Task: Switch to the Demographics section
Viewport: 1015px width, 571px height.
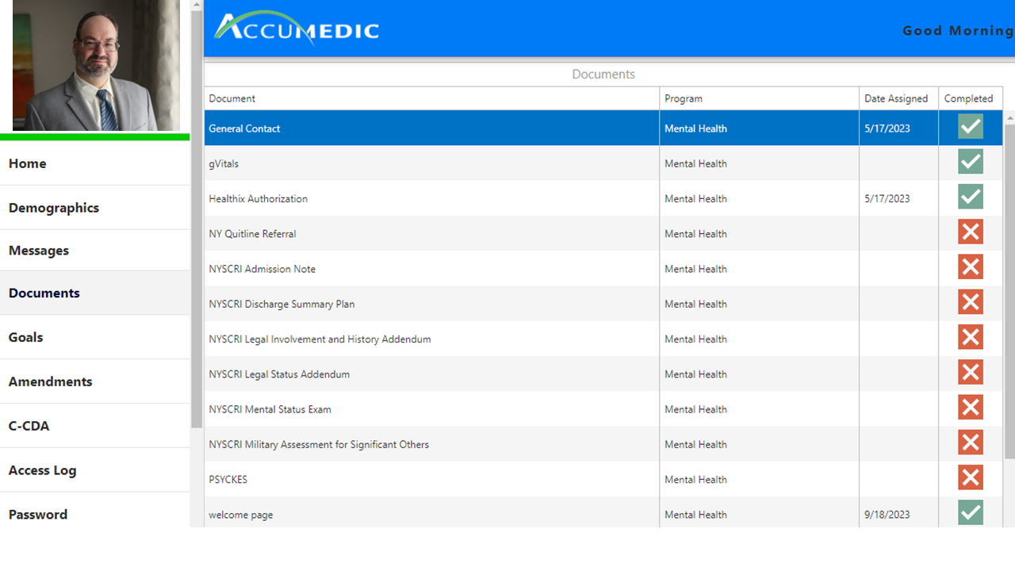Action: [x=53, y=207]
